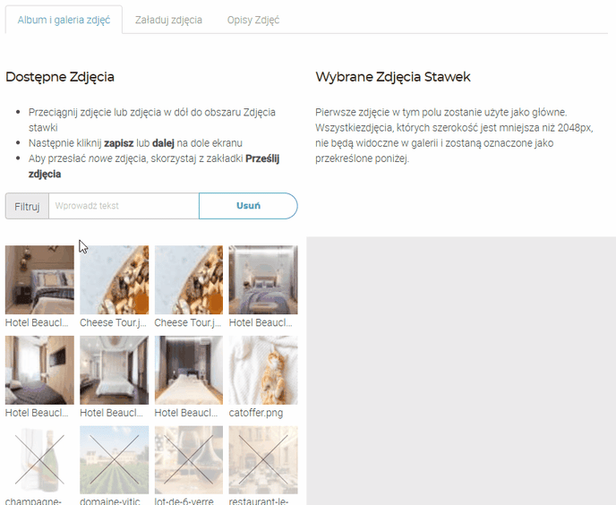
Task: Focus the Wprowadź tekst filter field
Action: pyautogui.click(x=124, y=206)
